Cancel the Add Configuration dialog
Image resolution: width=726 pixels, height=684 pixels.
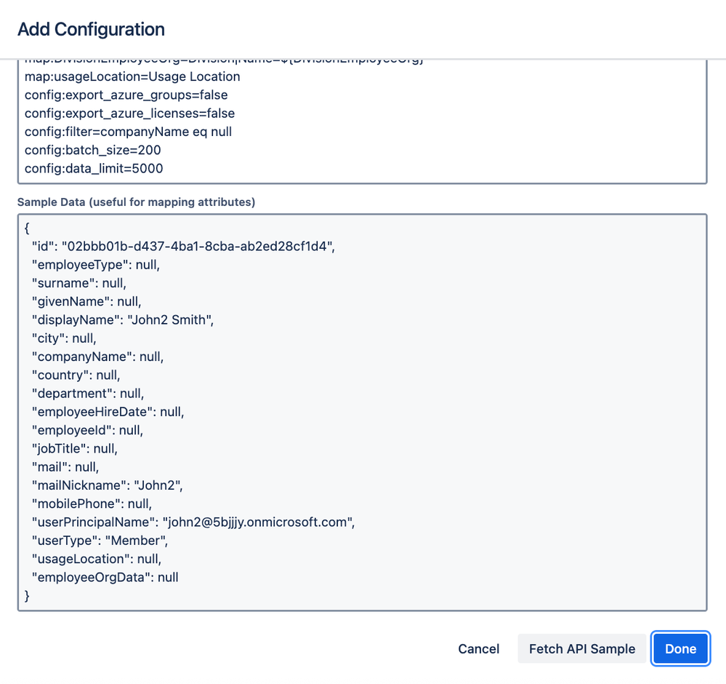pyautogui.click(x=478, y=648)
